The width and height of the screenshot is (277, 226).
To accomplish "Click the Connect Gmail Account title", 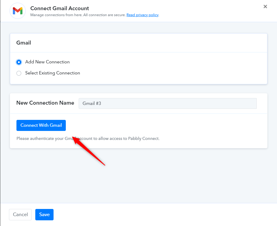I will [60, 8].
